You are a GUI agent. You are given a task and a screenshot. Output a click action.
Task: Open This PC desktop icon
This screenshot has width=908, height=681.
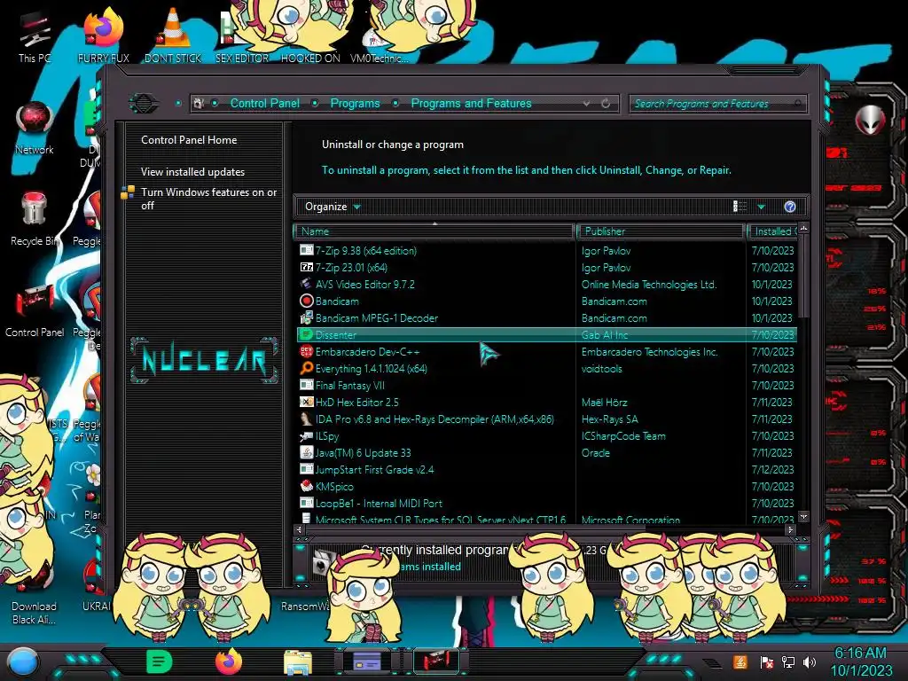[x=35, y=35]
